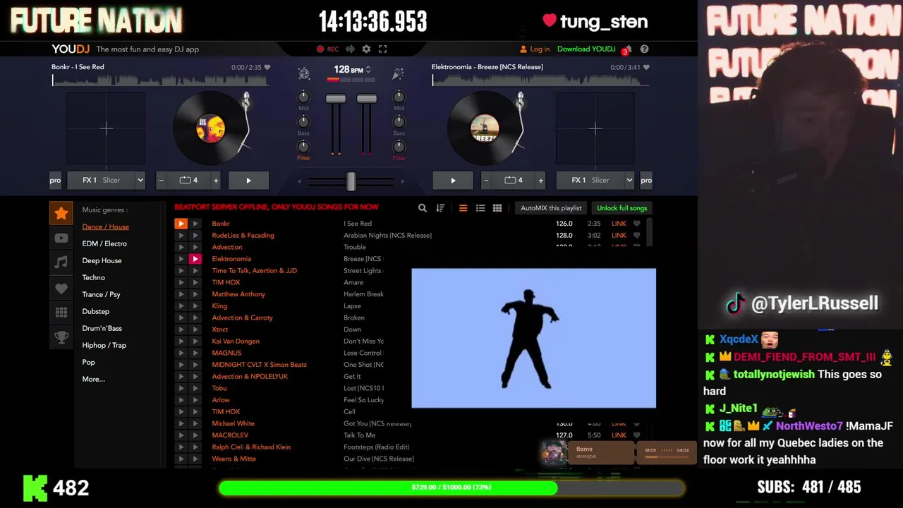Click the party popper effect icon

[398, 73]
